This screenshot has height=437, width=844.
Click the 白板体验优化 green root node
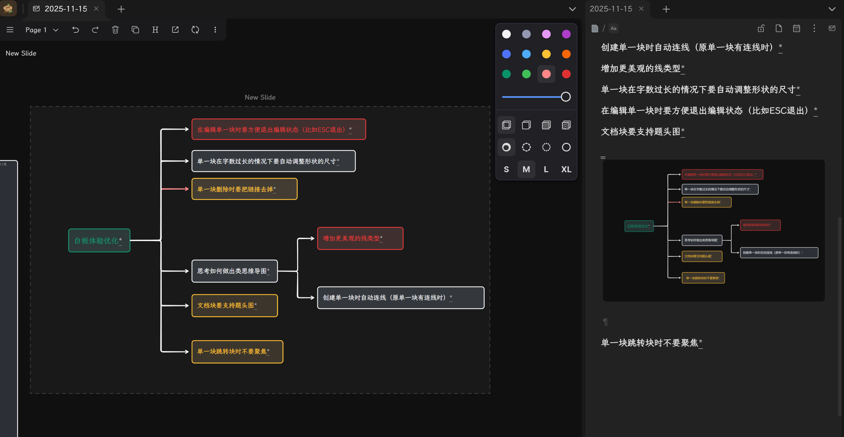(99, 240)
